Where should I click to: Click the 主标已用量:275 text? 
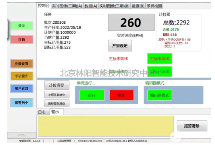tap(57, 42)
